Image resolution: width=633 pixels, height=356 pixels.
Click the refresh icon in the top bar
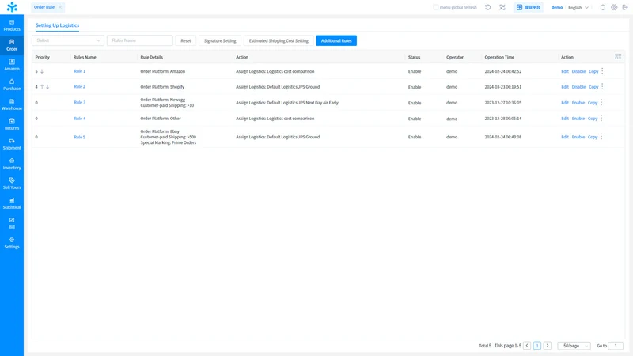pos(487,7)
